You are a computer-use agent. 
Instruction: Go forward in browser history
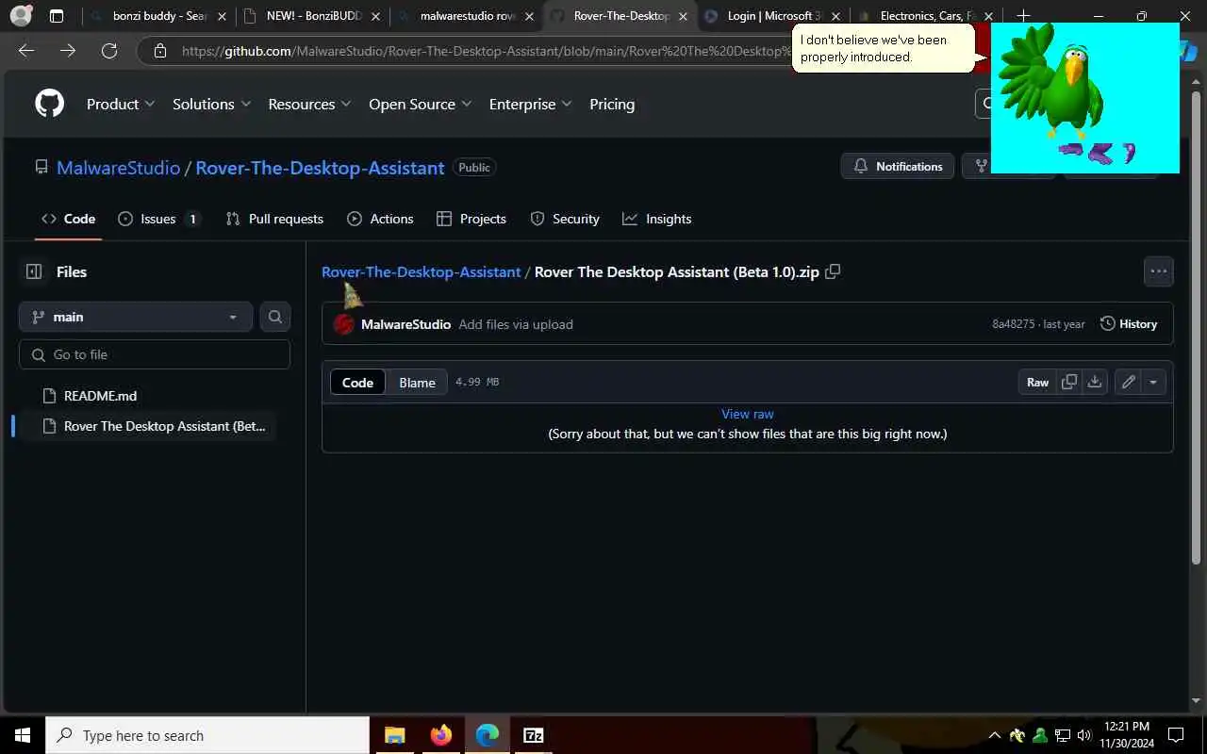pos(68,51)
